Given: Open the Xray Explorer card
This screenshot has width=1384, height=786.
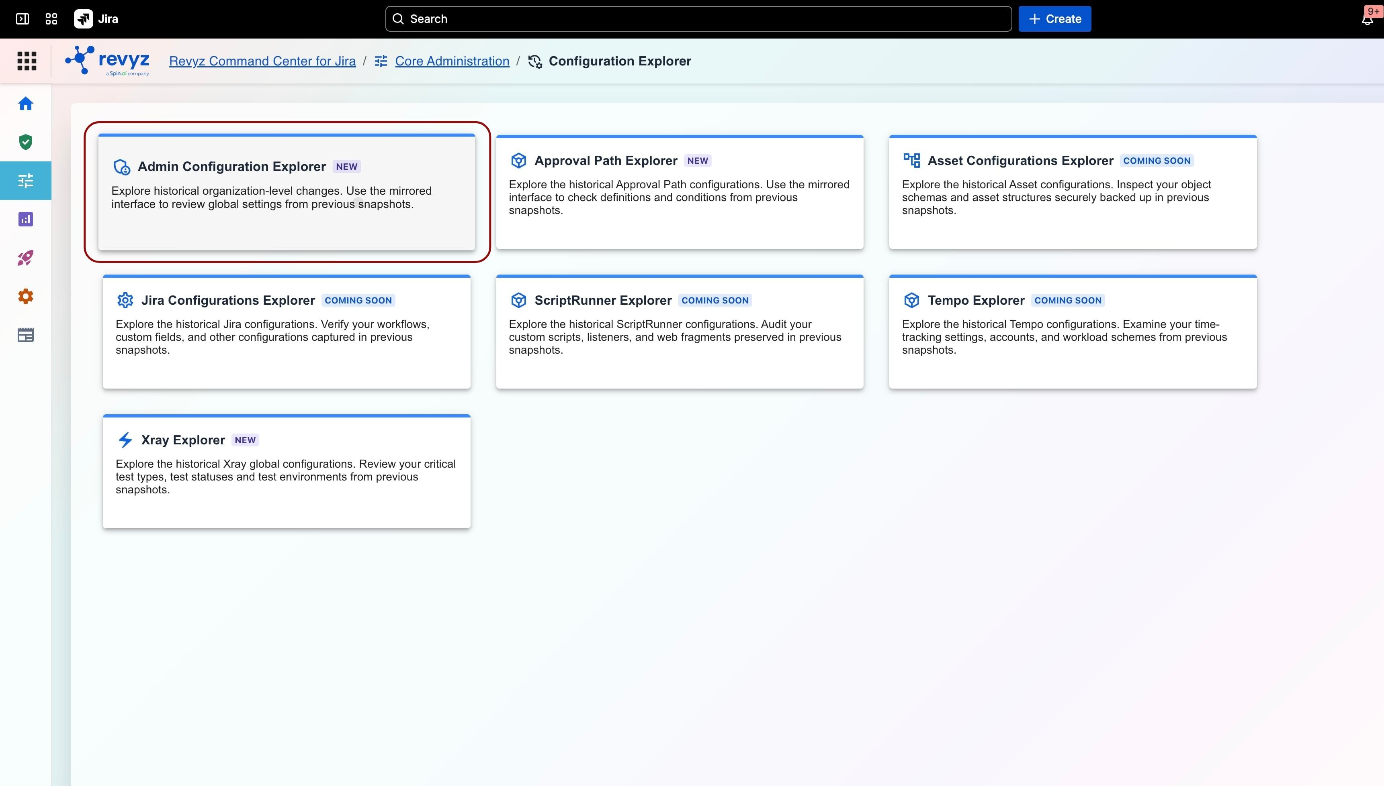Looking at the screenshot, I should 287,471.
